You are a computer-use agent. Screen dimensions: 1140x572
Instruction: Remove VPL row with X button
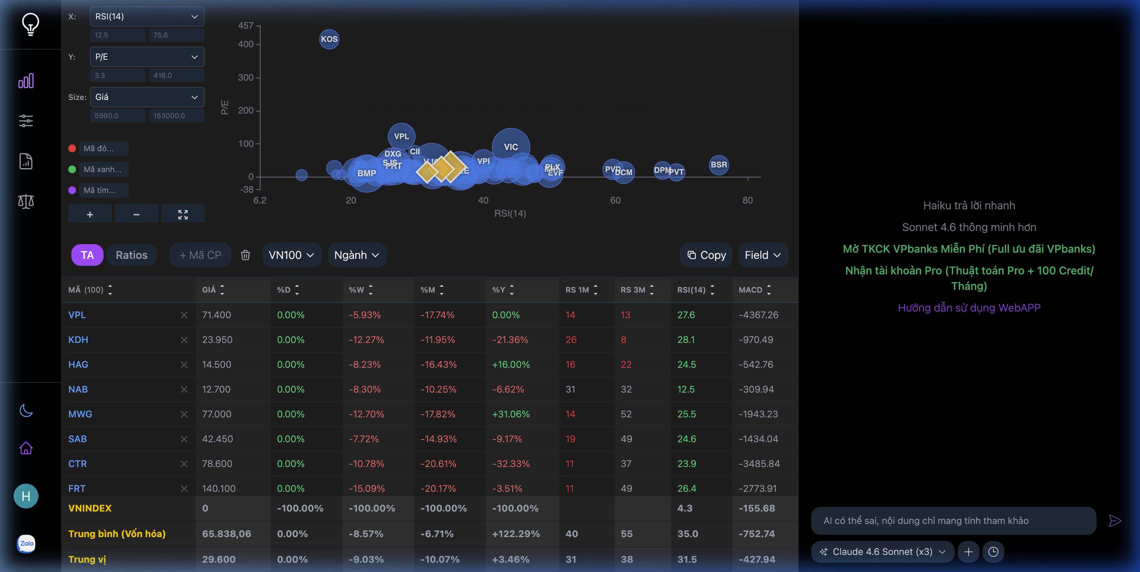pos(184,315)
